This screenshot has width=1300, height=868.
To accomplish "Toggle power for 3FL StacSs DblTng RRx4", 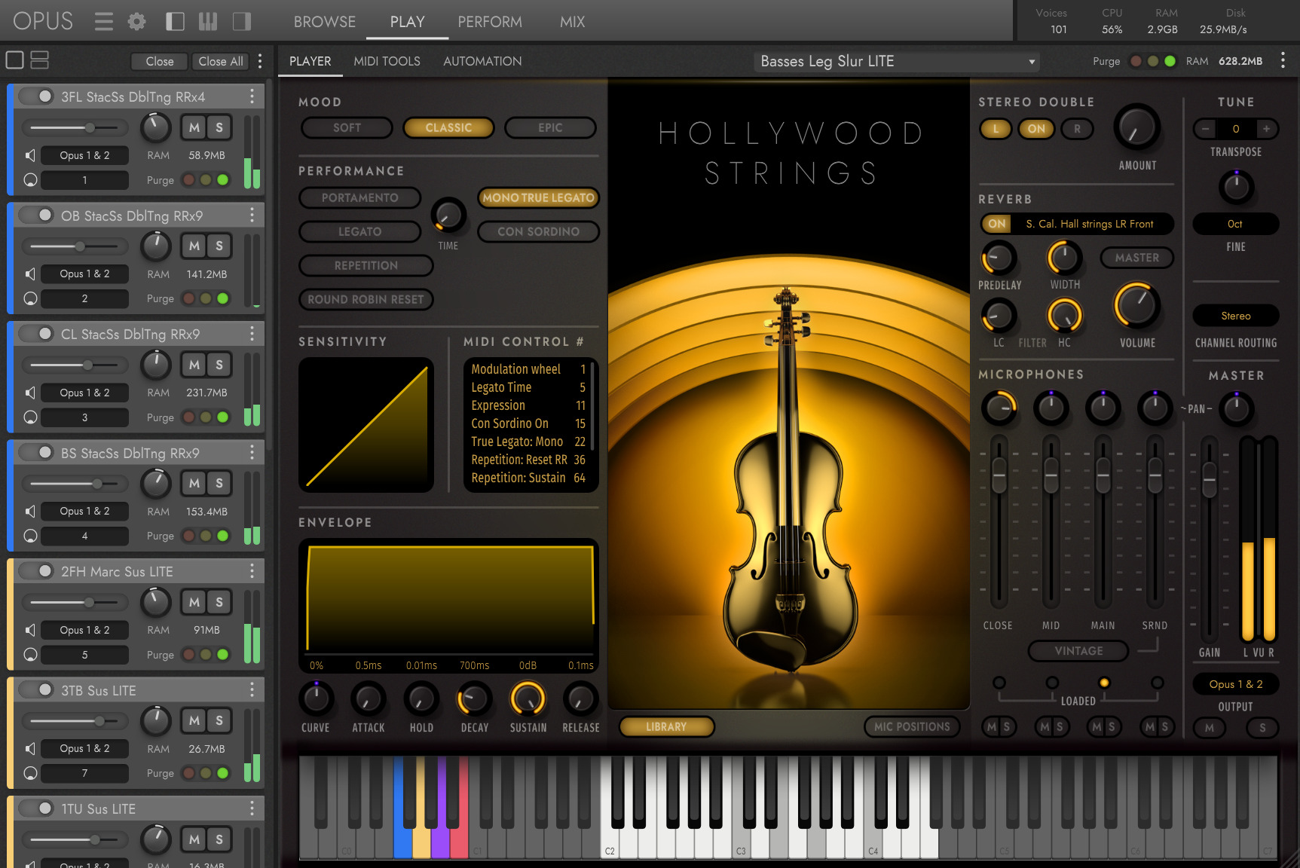I will (x=37, y=96).
